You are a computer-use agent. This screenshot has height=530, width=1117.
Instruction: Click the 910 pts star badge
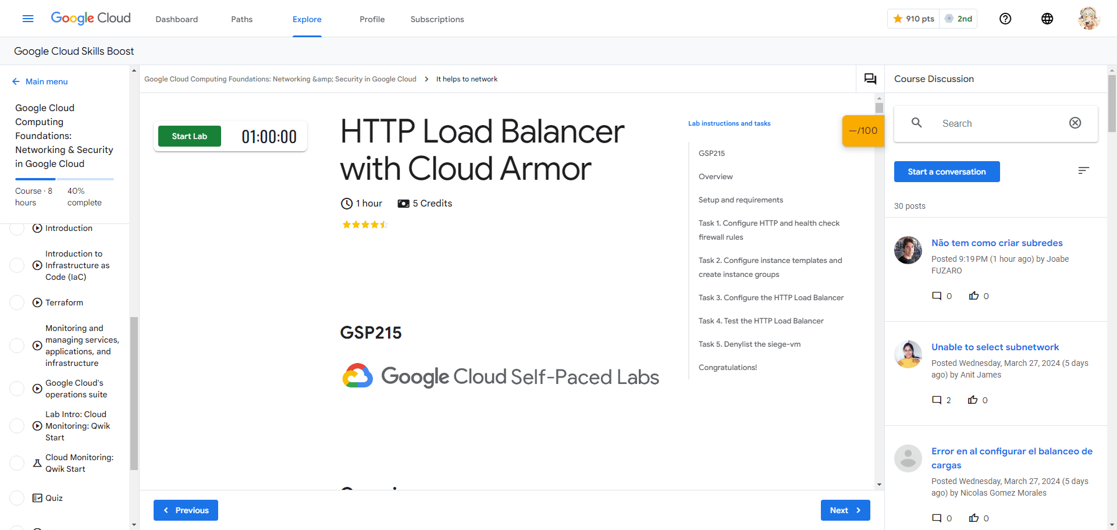[x=913, y=19]
